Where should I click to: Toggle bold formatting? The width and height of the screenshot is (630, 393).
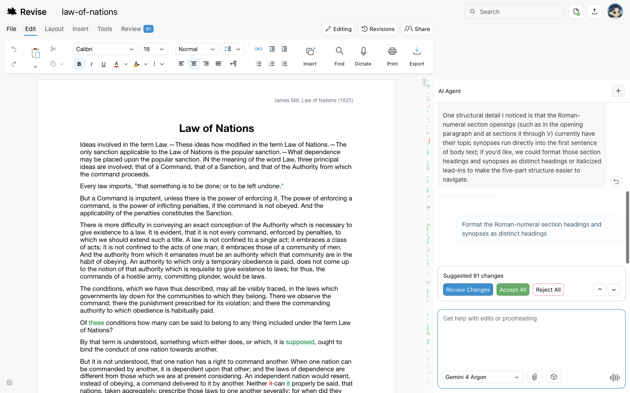79,64
